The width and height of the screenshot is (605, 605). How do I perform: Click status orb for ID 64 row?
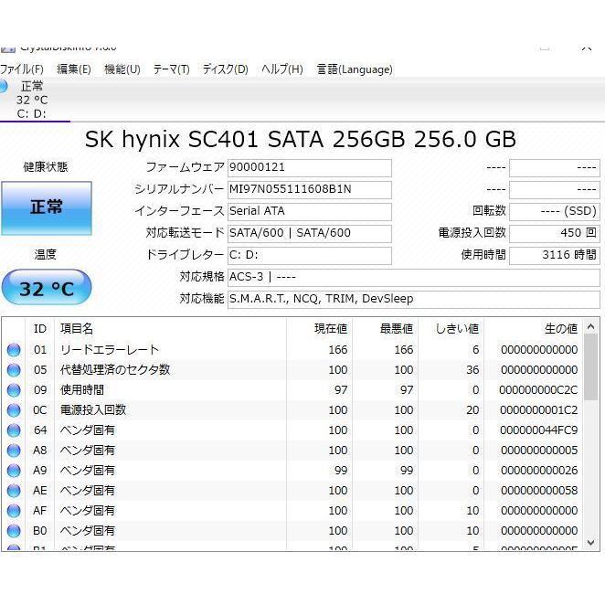(14, 430)
